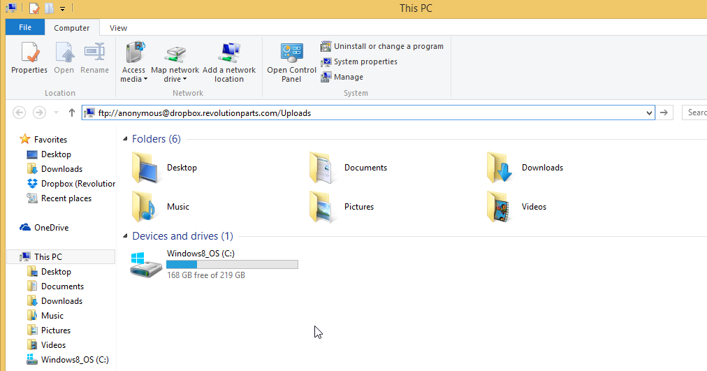
Task: Open Control Panel from the ribbon
Action: click(292, 62)
